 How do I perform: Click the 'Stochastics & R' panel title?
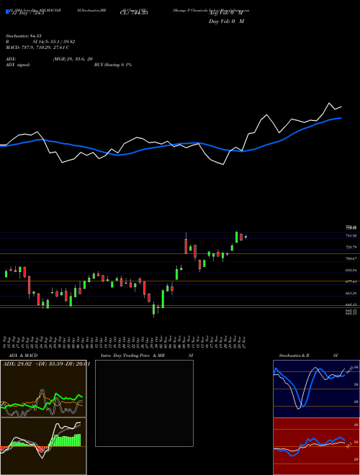(294, 356)
